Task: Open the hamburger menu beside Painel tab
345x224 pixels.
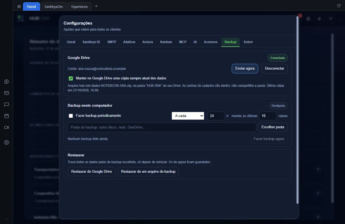Action: pyautogui.click(x=19, y=7)
